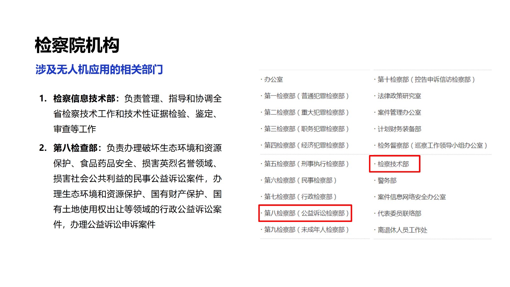Click the highlighted 检察技术部 link
The width and height of the screenshot is (510, 287).
[393, 164]
